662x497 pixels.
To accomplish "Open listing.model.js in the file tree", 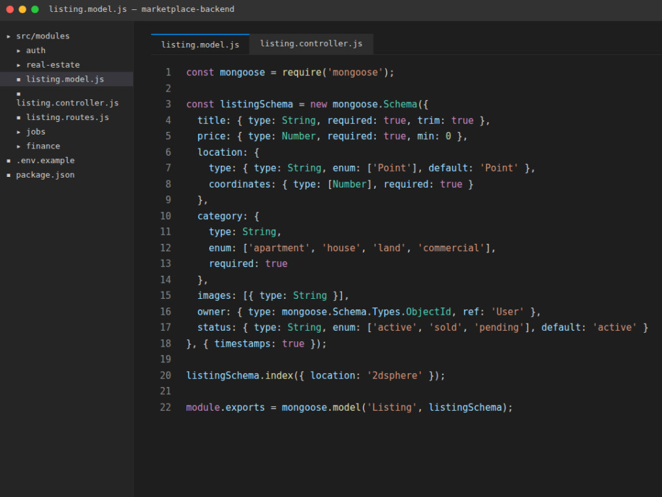I will pyautogui.click(x=67, y=79).
